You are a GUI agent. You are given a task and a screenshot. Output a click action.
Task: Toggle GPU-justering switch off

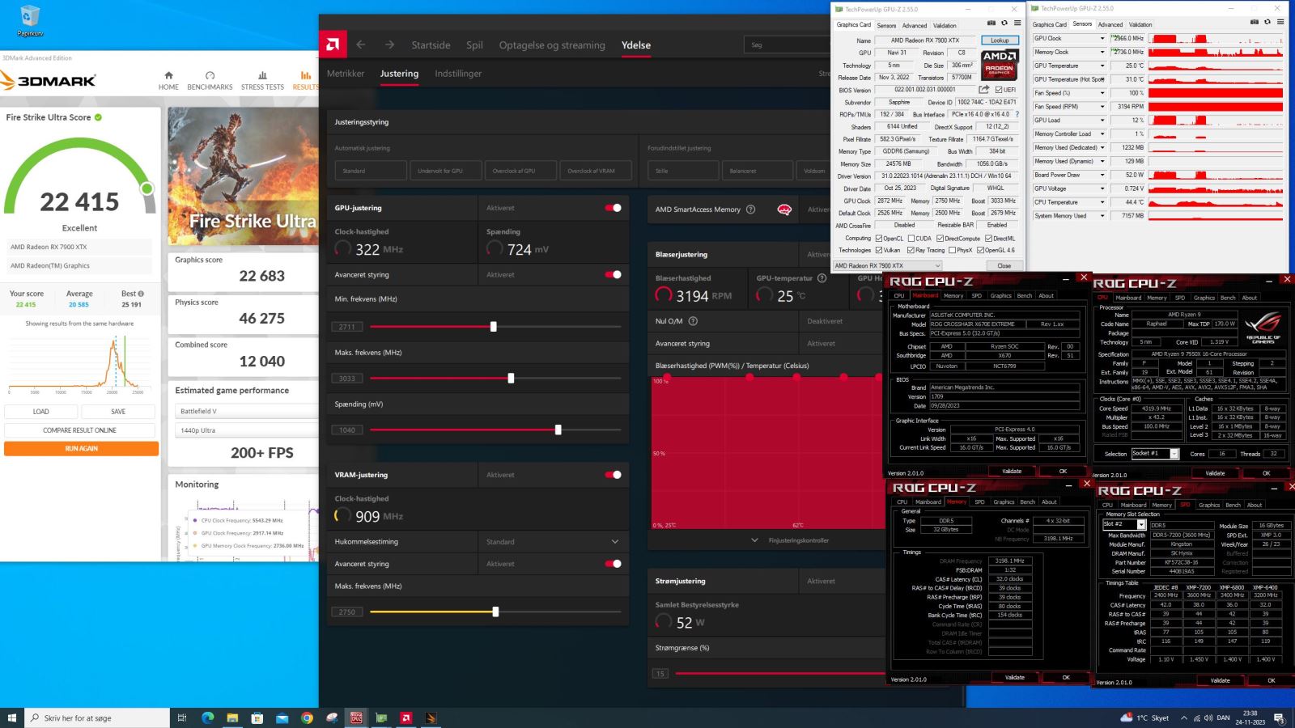click(x=613, y=208)
